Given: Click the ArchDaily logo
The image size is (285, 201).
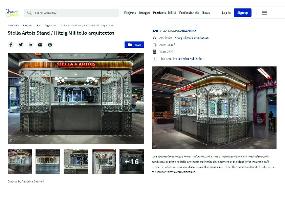Looking at the screenshot, I should 12,13.
